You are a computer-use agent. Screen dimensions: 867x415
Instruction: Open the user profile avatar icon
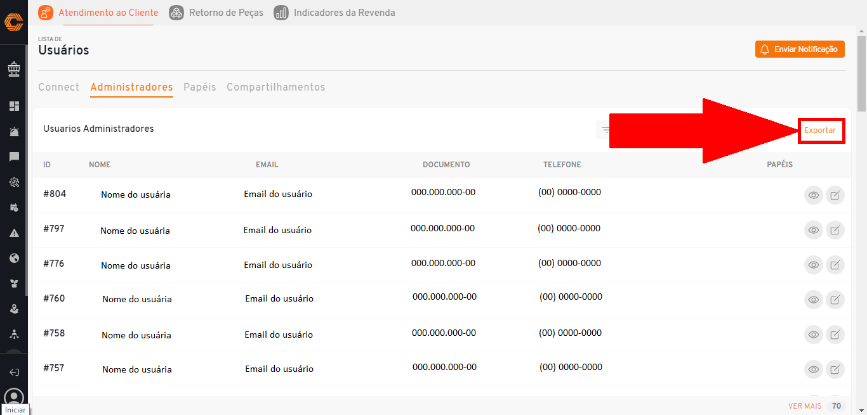tap(14, 397)
